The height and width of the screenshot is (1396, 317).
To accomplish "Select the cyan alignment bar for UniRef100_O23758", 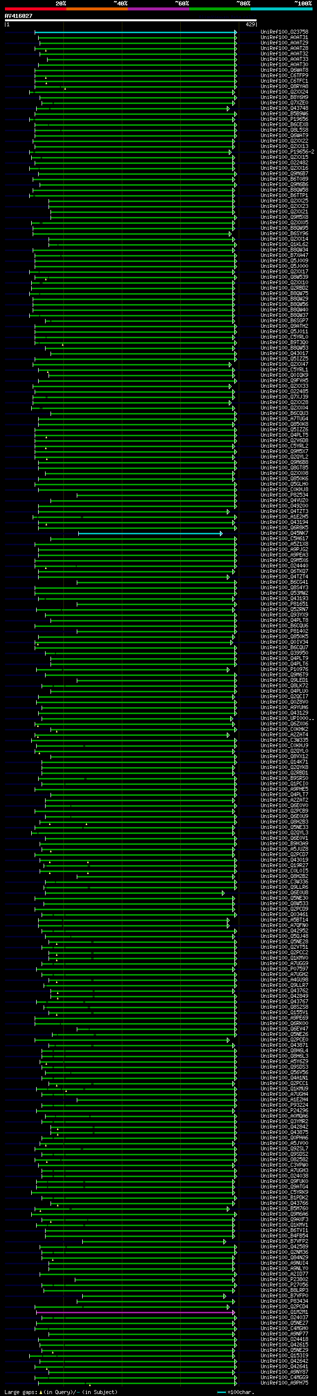I will point(136,33).
